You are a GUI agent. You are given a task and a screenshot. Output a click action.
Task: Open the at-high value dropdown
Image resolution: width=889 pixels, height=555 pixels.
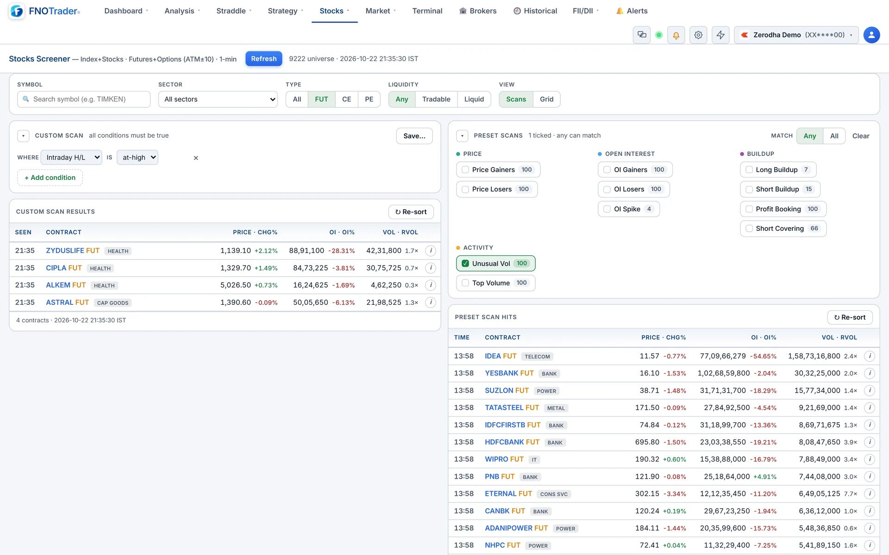[x=138, y=157]
